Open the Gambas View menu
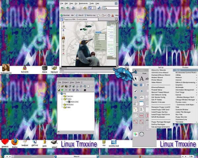 (x=72, y=82)
